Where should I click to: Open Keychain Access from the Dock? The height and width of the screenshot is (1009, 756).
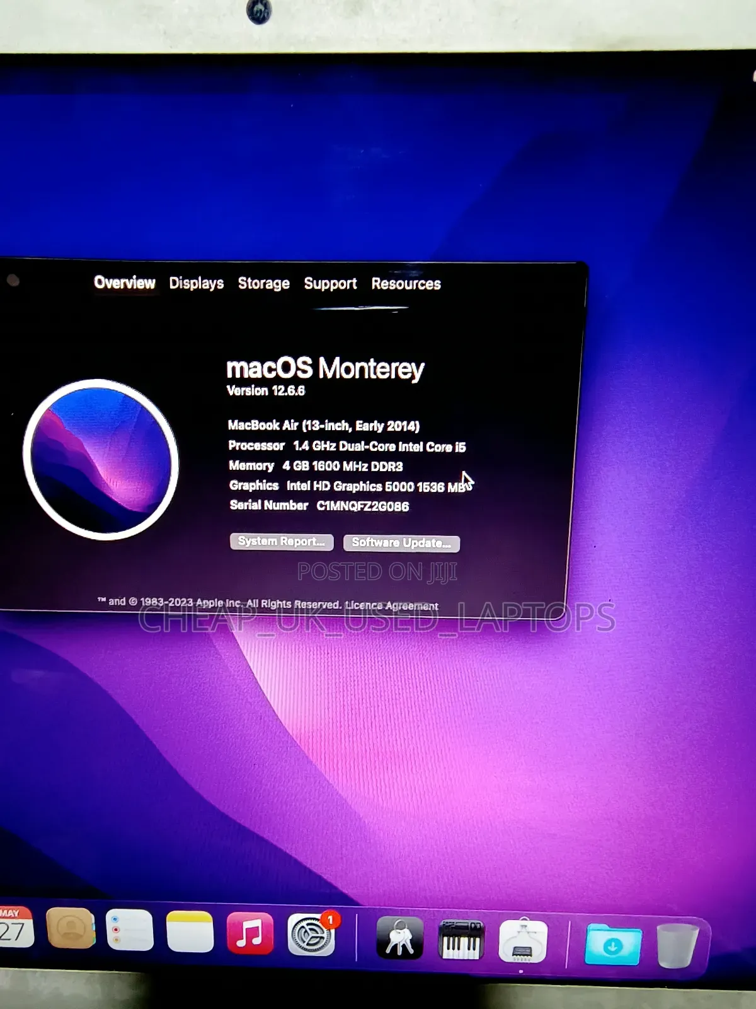400,937
